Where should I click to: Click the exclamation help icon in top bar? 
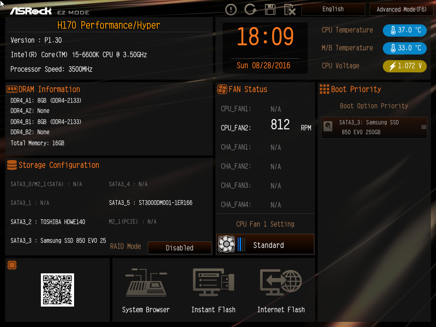click(x=231, y=10)
